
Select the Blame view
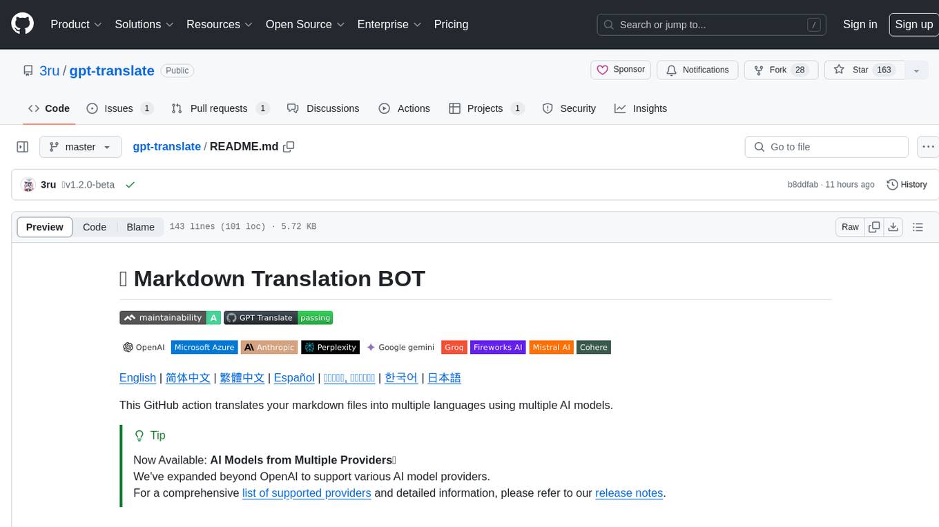point(140,227)
